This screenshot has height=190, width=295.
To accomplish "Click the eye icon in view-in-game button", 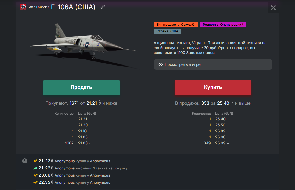I will [x=160, y=64].
